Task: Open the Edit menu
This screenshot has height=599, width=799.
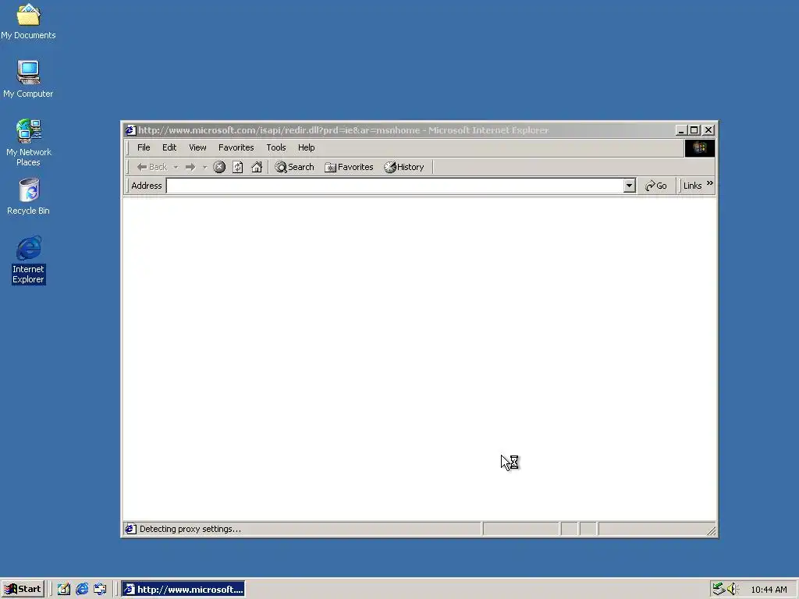Action: tap(169, 147)
